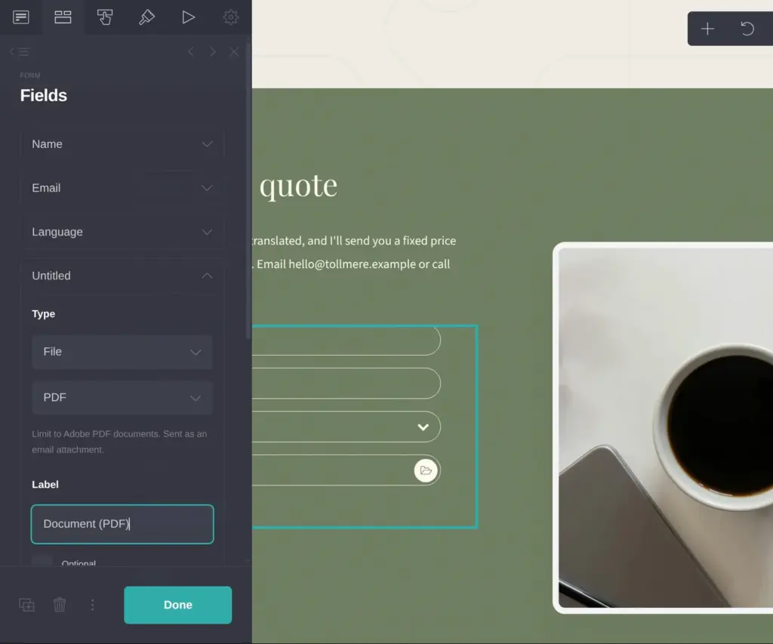The image size is (773, 644).
Task: Open the play triangle animation tab
Action: [188, 17]
